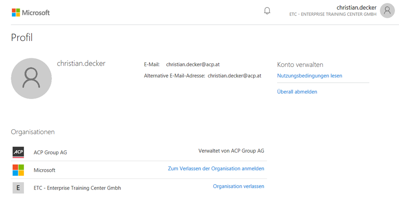Open the notifications bell icon
Screen dimensions: 399x201
267,11
